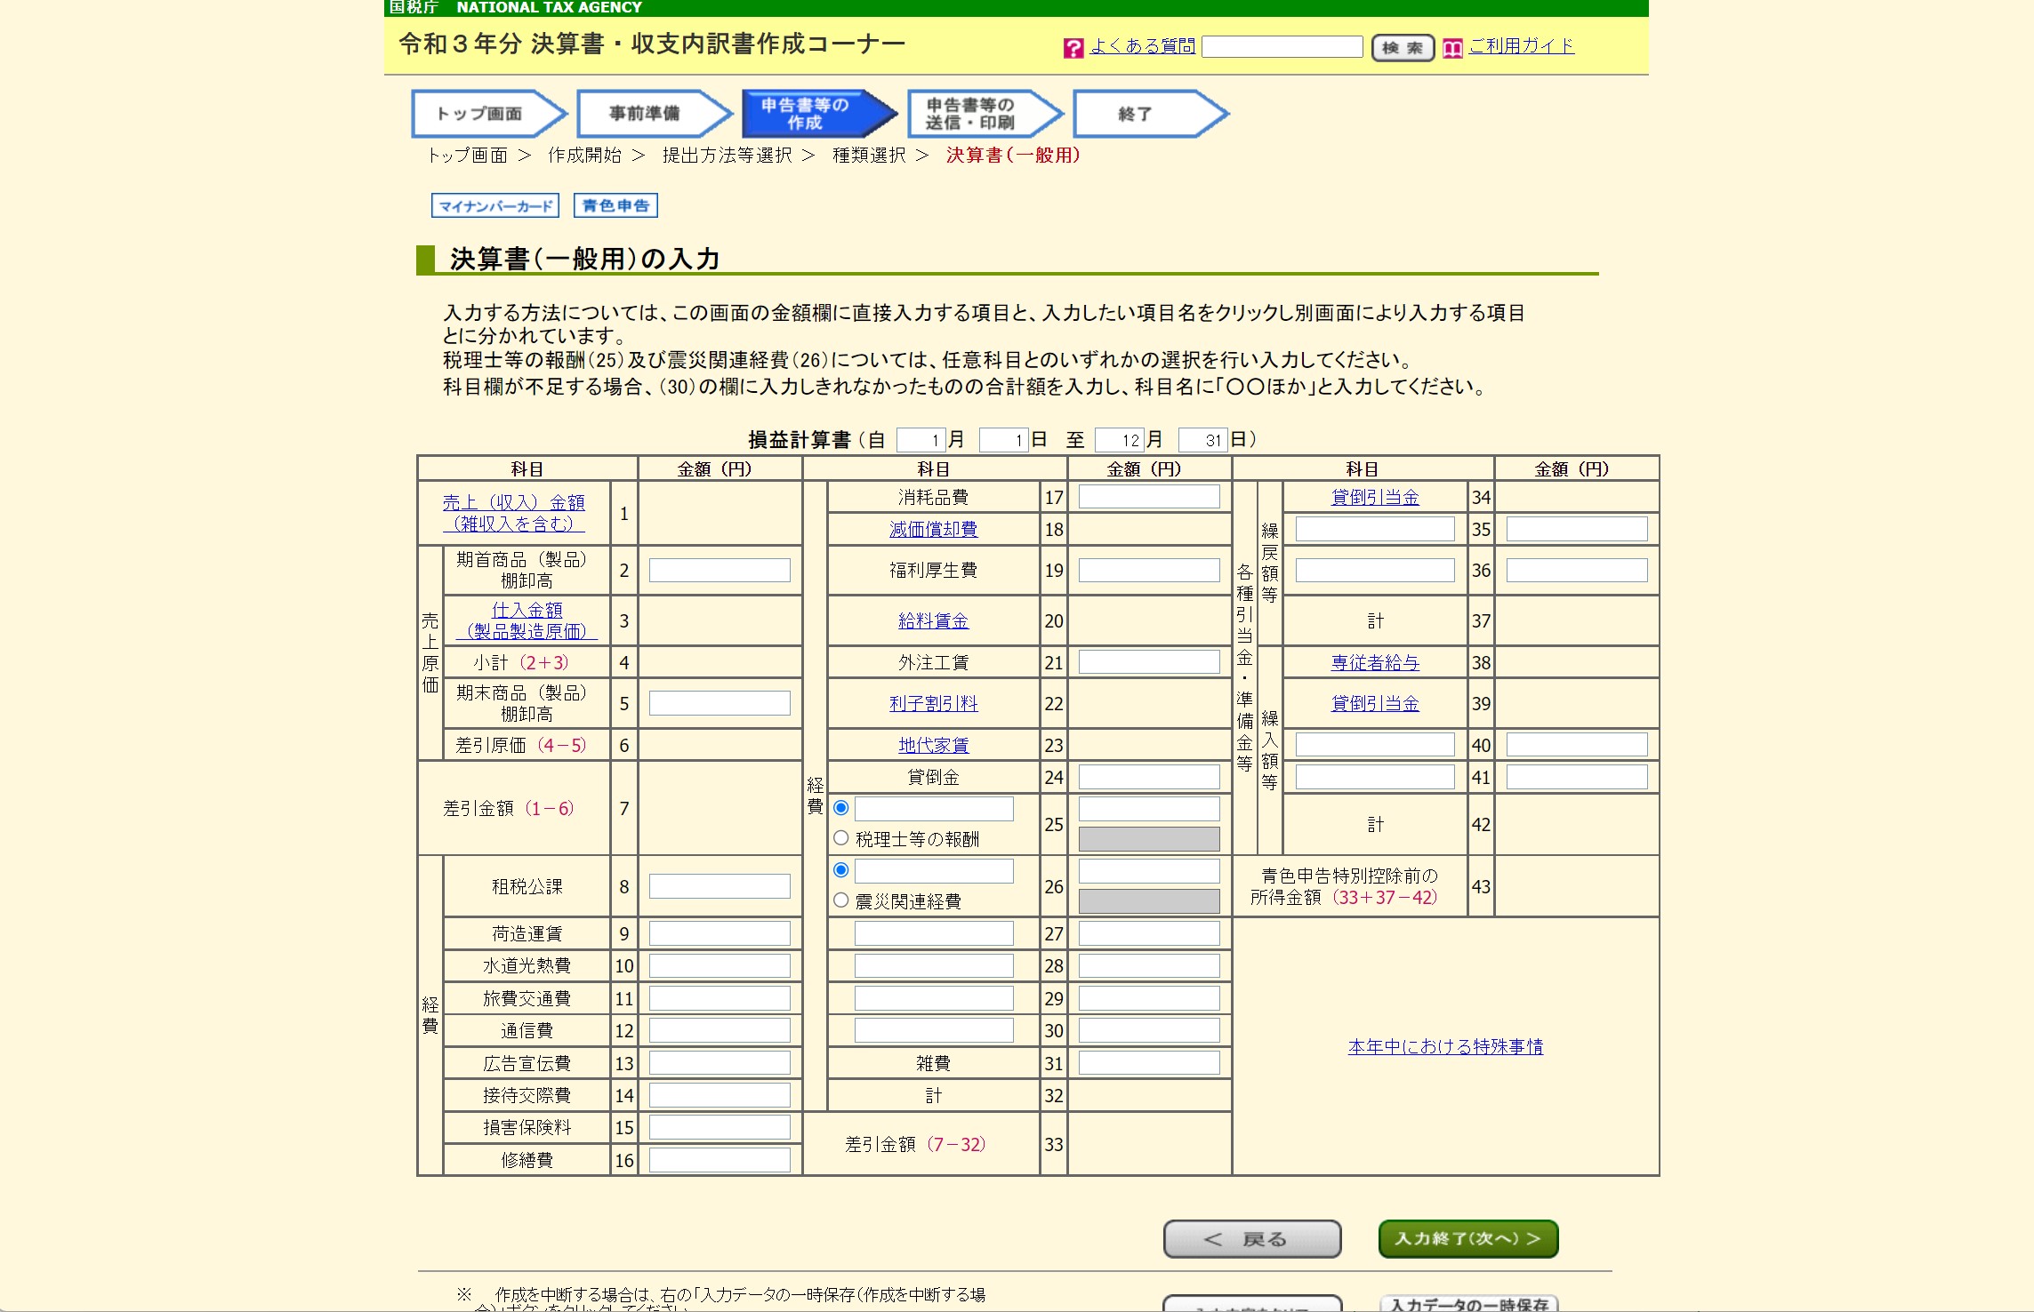Click the 期首商品棚卸高 amount field
Viewport: 2034px width, 1312px height.
(x=720, y=571)
